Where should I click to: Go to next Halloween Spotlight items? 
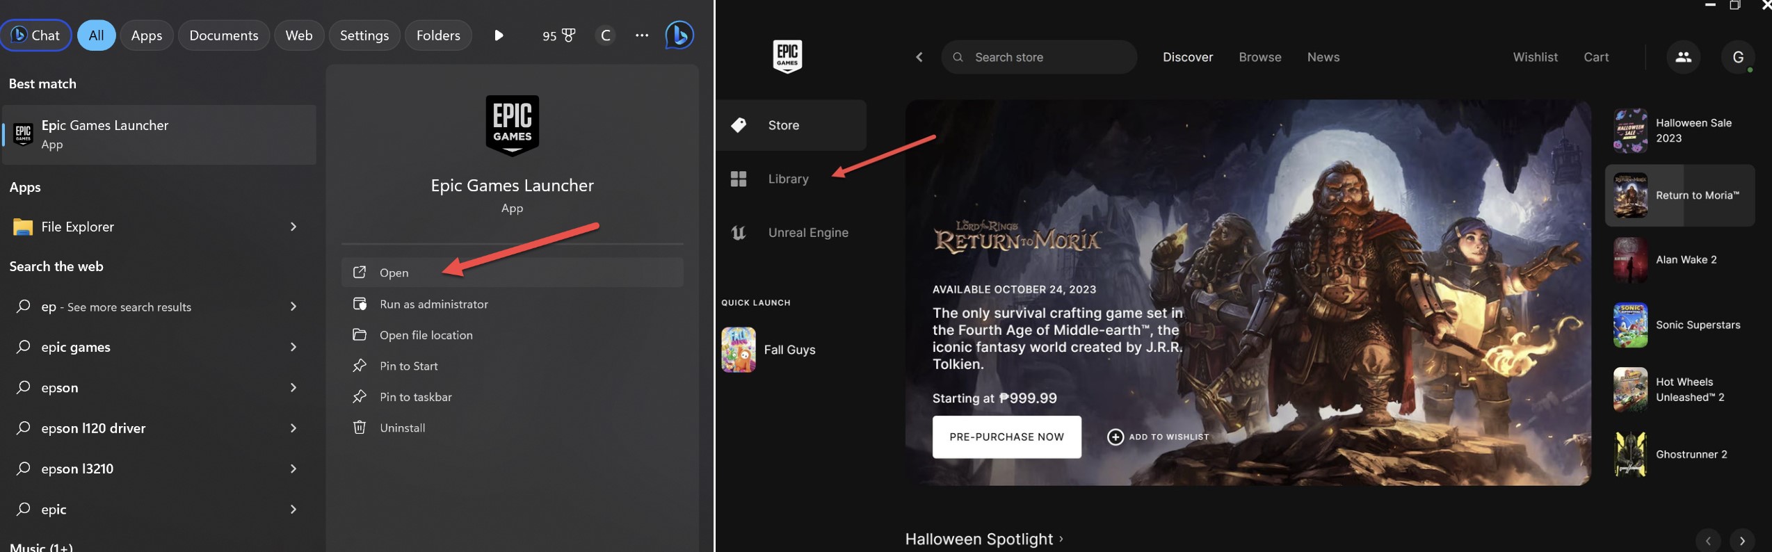(x=1742, y=541)
